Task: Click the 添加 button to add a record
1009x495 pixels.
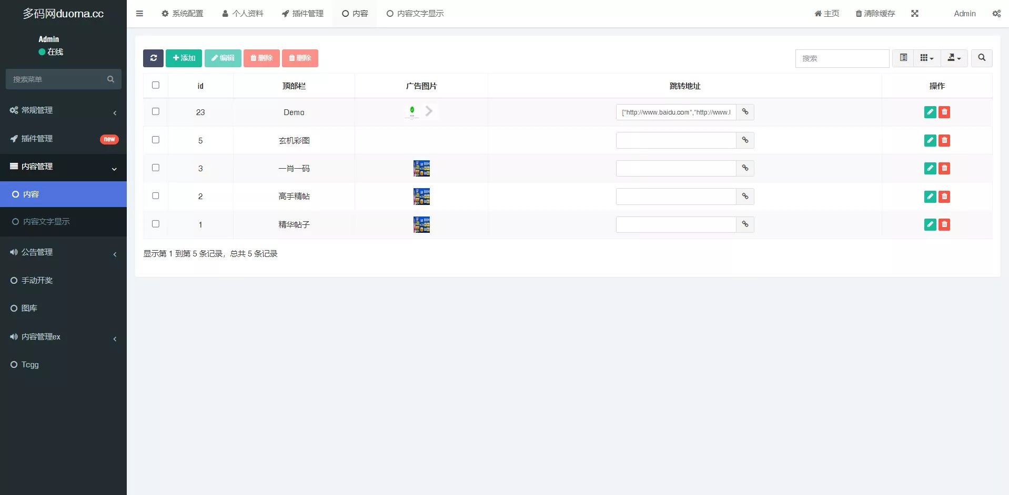Action: point(183,58)
